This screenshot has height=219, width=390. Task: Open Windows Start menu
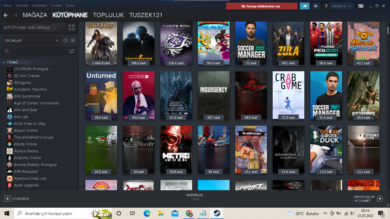coord(7,213)
